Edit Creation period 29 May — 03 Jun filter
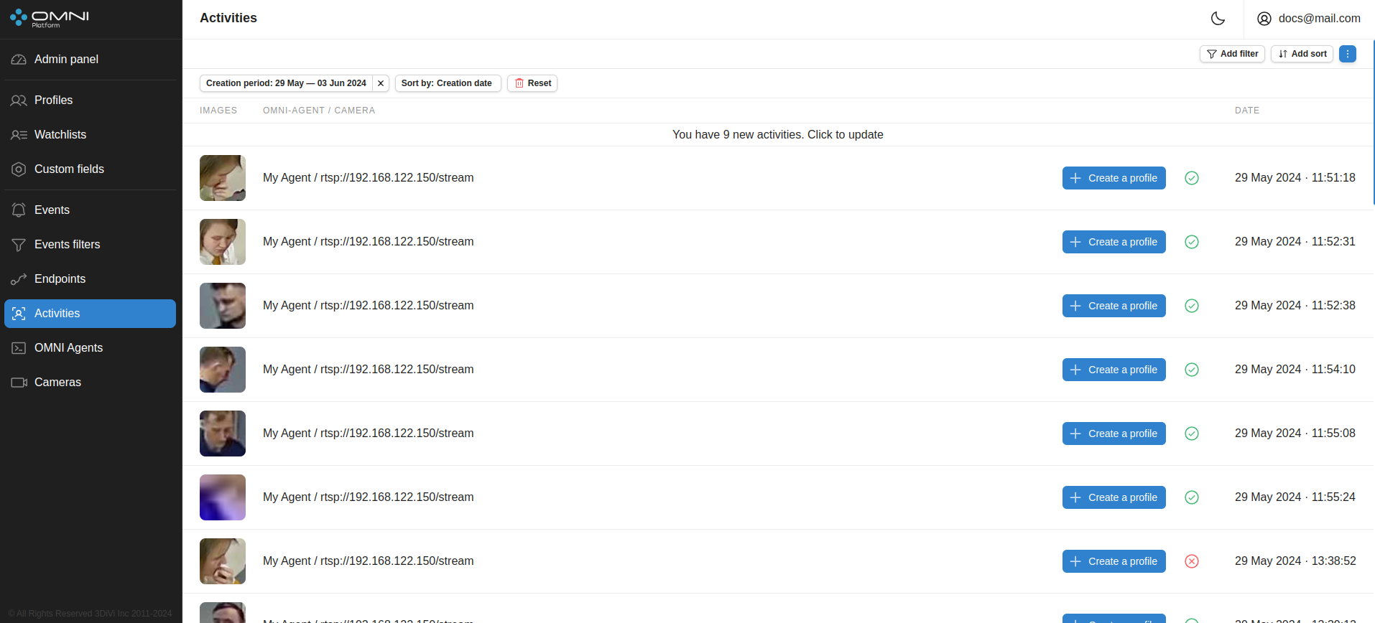The width and height of the screenshot is (1375, 623). (x=286, y=83)
